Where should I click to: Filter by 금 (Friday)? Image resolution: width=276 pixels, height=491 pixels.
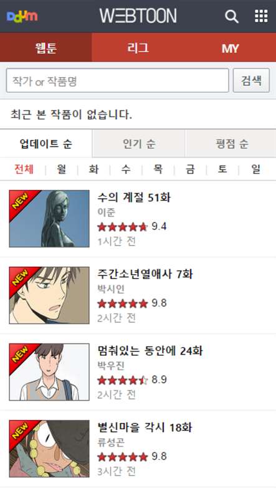pyautogui.click(x=190, y=169)
